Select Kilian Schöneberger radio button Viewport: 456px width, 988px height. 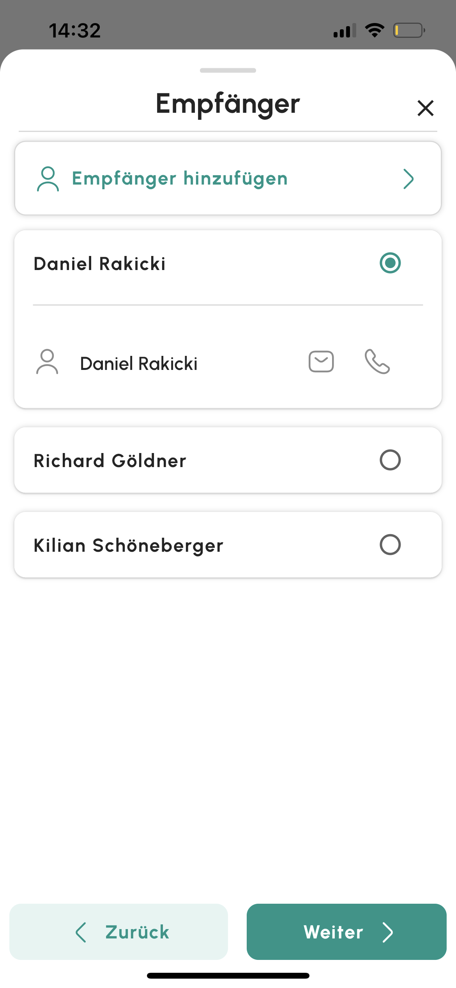390,545
